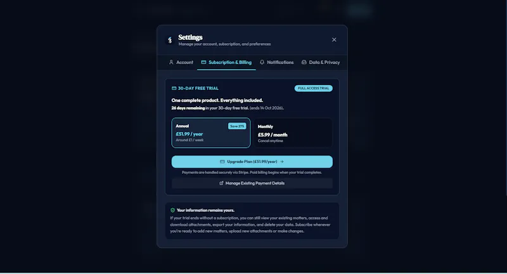Screen dimensions: 507x274
Task: Click the 30-DAY FREE TRIAL heading
Action: pyautogui.click(x=198, y=88)
